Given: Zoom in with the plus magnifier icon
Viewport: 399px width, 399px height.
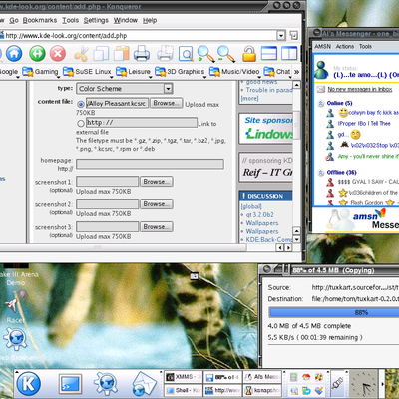Looking at the screenshot, I should tap(205, 54).
